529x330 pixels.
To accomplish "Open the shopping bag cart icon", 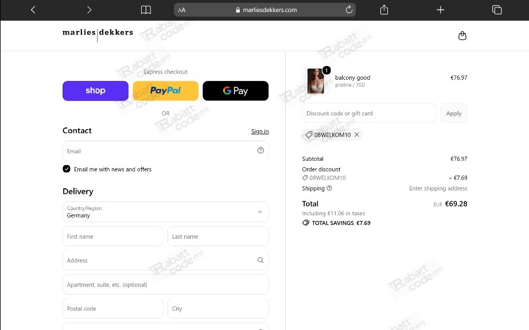I will (x=462, y=36).
